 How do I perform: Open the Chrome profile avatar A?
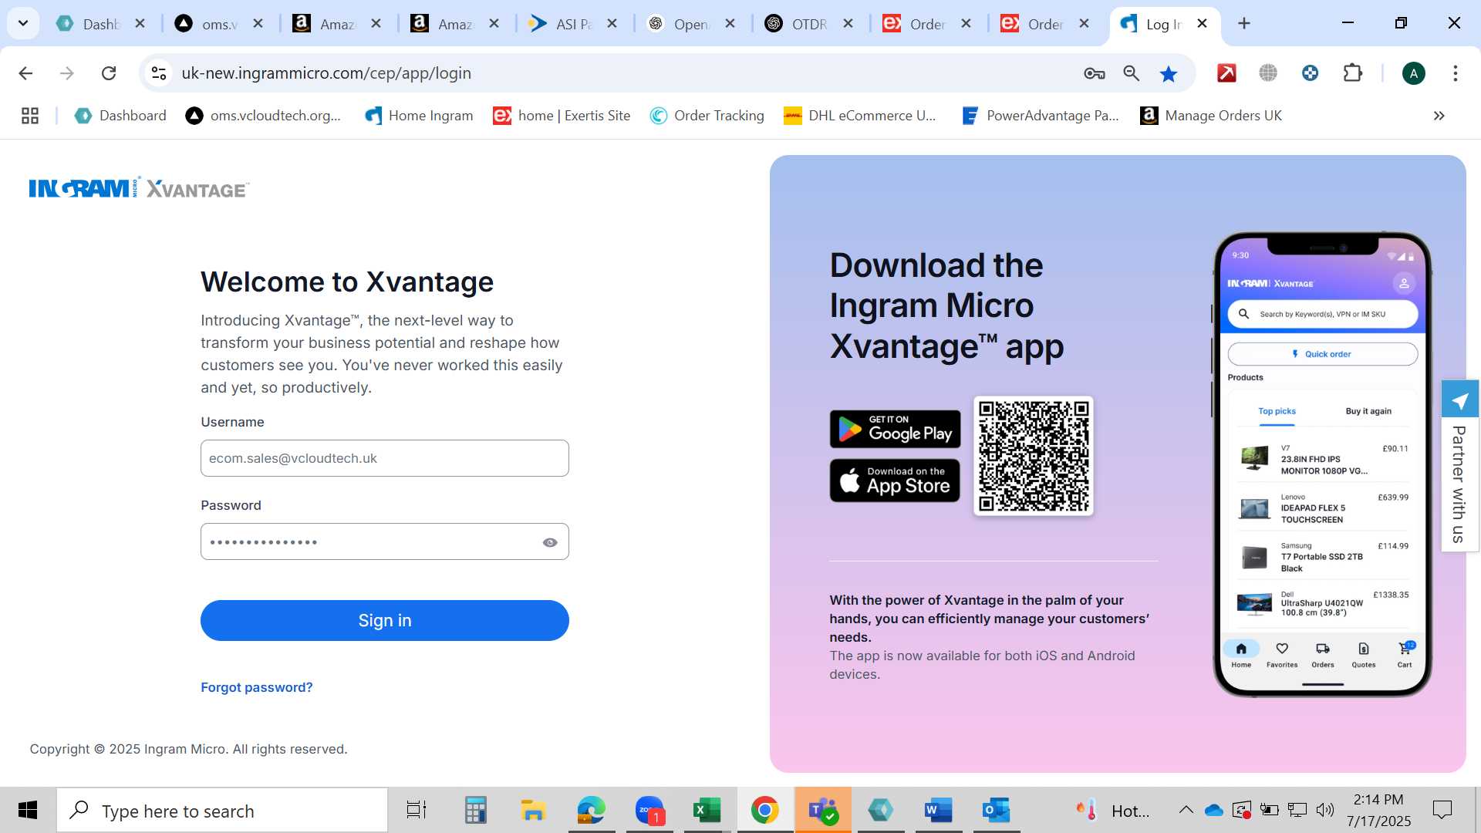[1414, 73]
